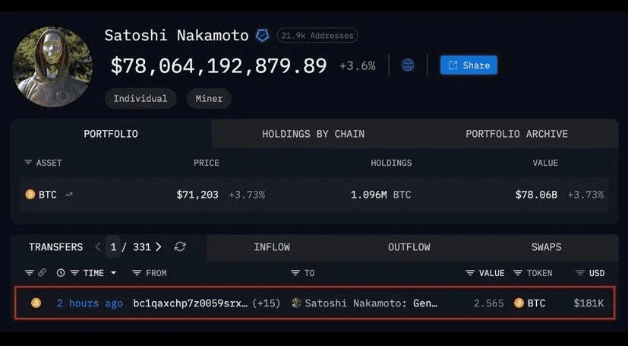
Task: Switch to the Outflow tab
Action: click(x=409, y=247)
